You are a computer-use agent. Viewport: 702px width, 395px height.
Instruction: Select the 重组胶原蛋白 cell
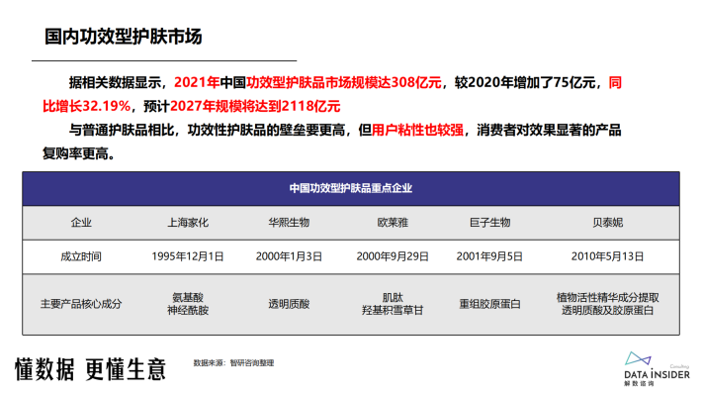pos(489,305)
